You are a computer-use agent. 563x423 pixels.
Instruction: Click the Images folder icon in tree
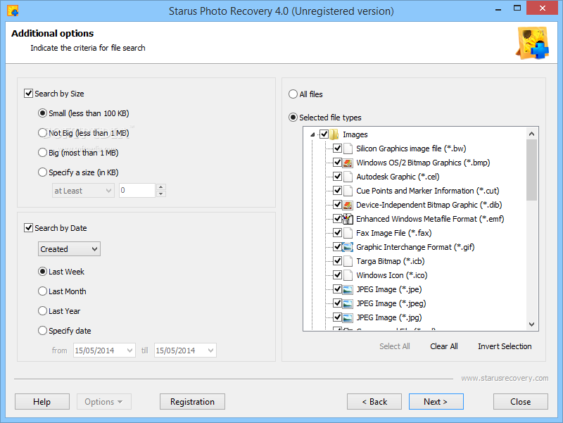click(x=334, y=134)
